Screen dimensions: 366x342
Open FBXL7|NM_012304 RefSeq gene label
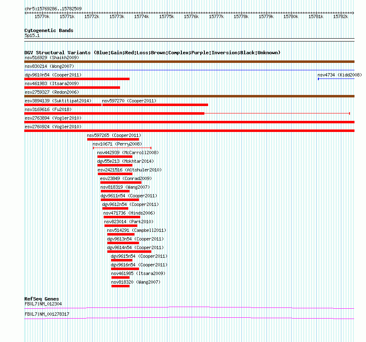[43, 304]
